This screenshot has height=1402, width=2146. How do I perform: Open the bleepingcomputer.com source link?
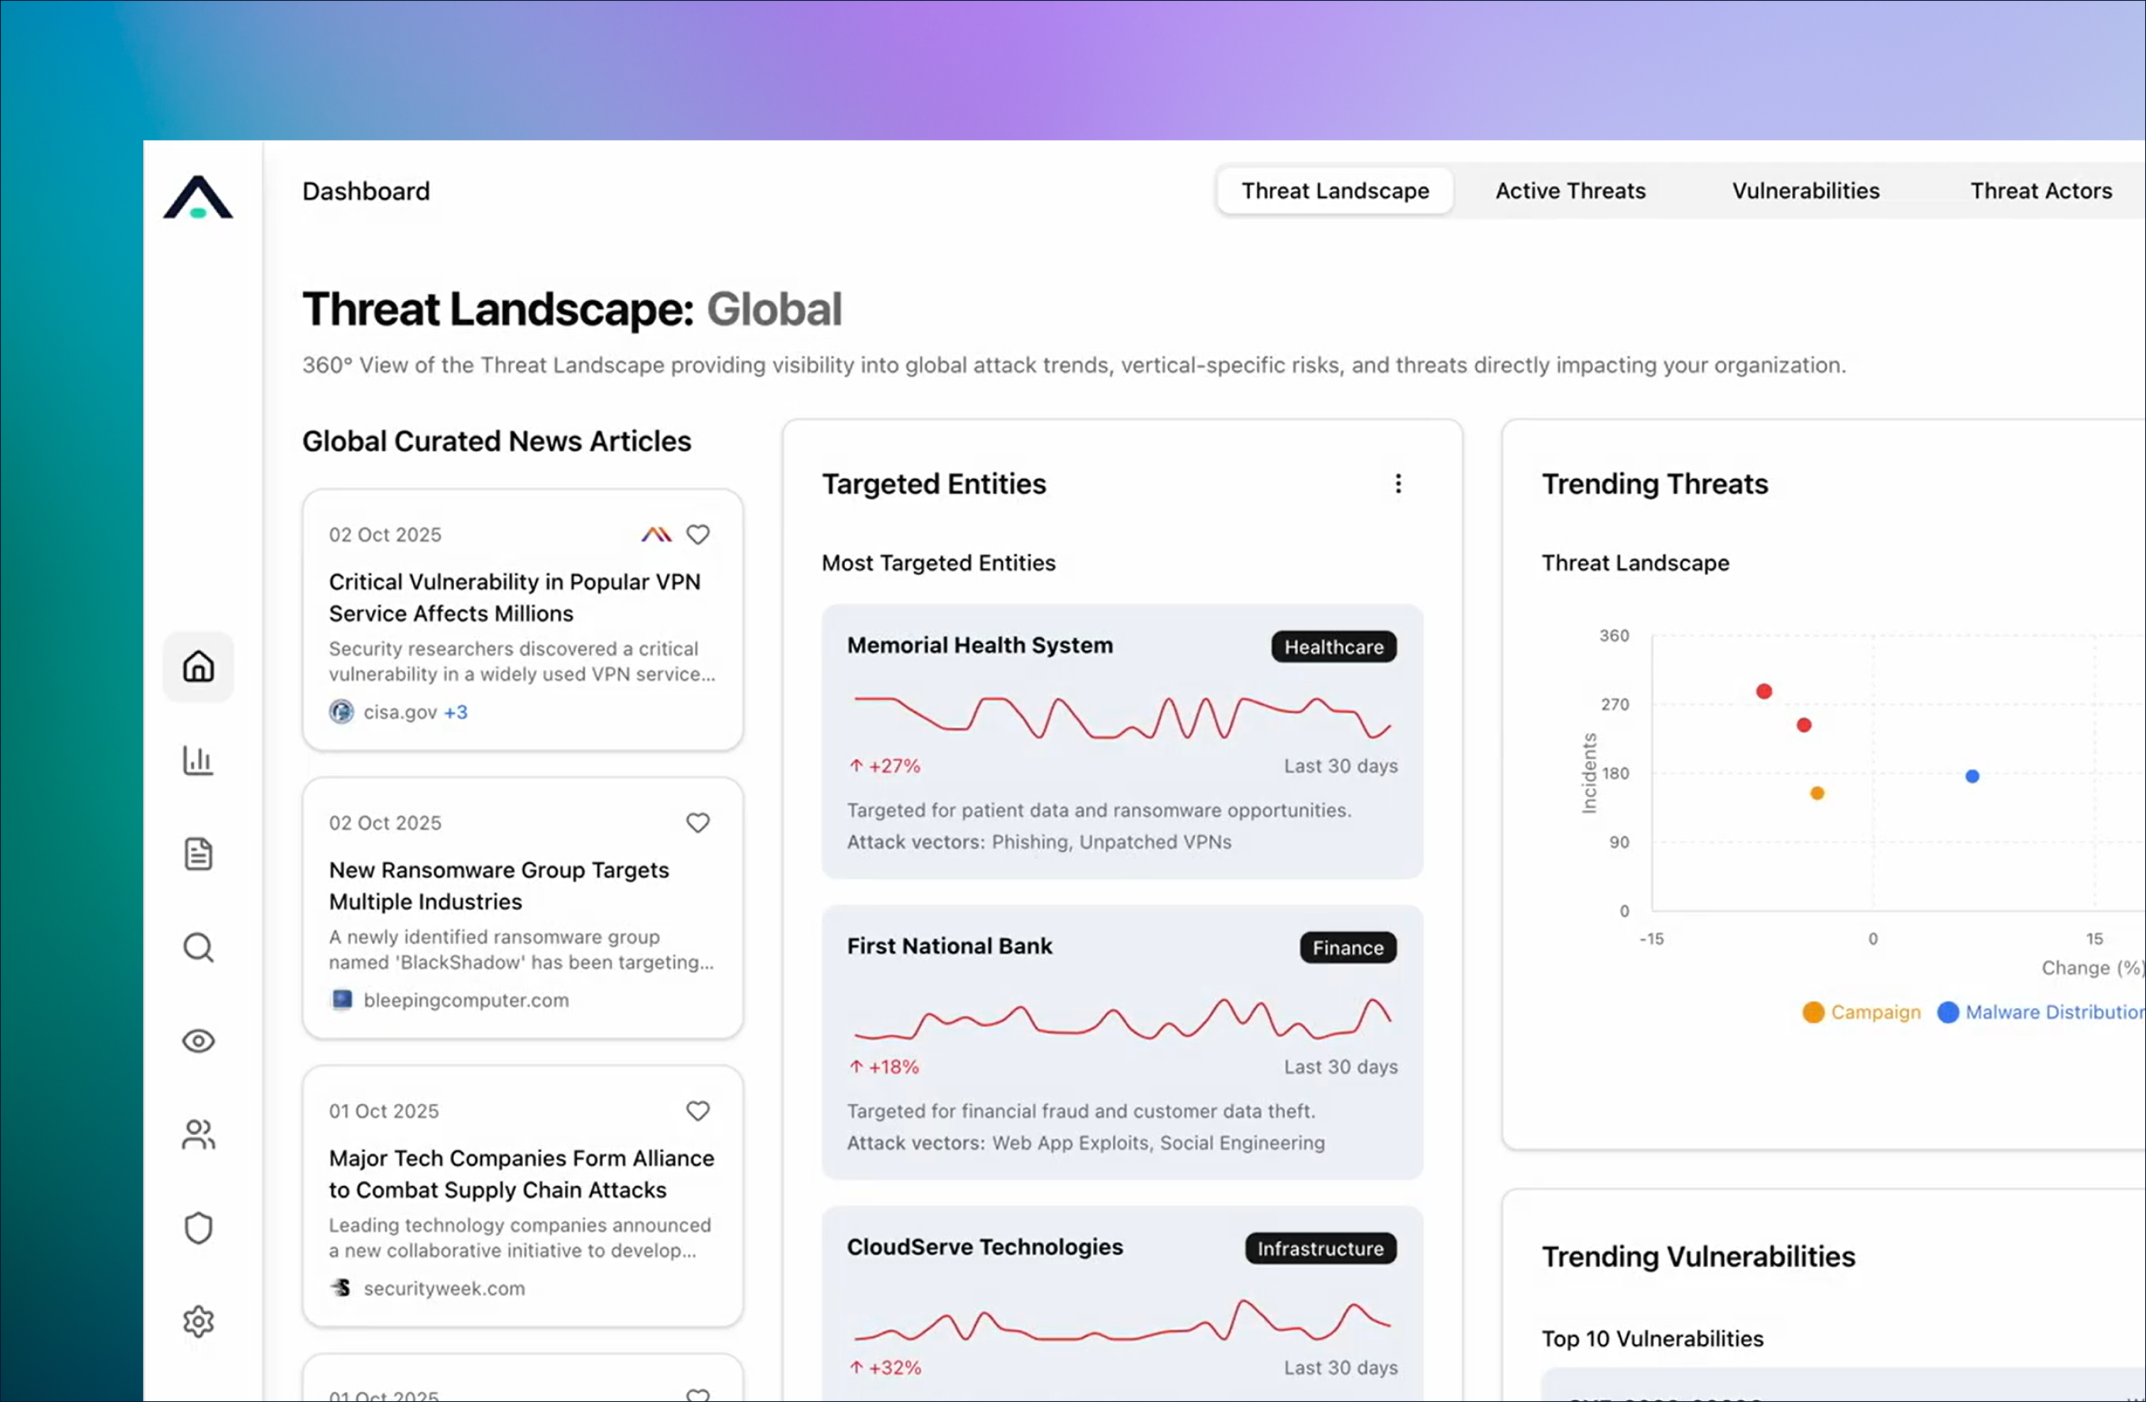pyautogui.click(x=466, y=1000)
